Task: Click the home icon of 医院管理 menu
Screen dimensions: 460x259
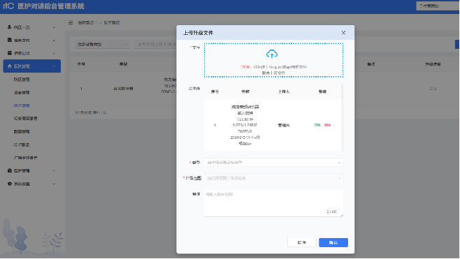Action: [9, 66]
